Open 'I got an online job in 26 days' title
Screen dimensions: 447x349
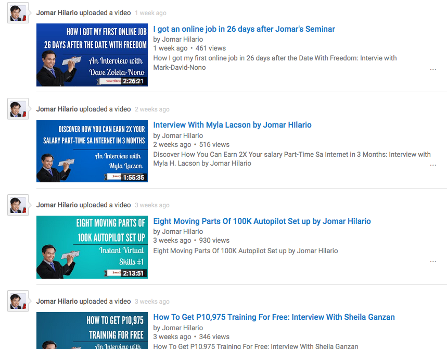(244, 29)
